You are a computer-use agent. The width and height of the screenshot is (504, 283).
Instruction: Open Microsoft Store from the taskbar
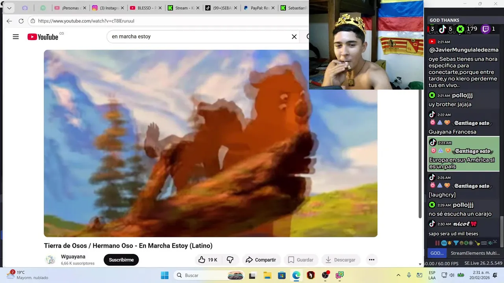[282, 275]
